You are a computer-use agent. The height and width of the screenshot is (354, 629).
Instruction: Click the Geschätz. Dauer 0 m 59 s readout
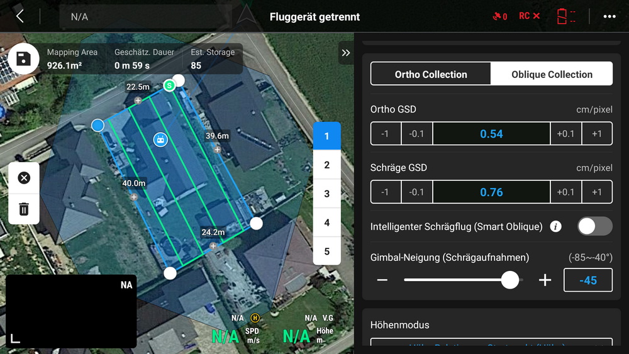click(144, 58)
